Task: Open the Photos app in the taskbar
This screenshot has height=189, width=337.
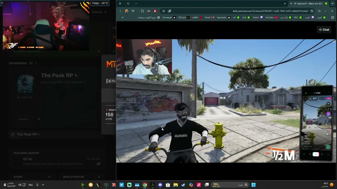Action: 137,185
